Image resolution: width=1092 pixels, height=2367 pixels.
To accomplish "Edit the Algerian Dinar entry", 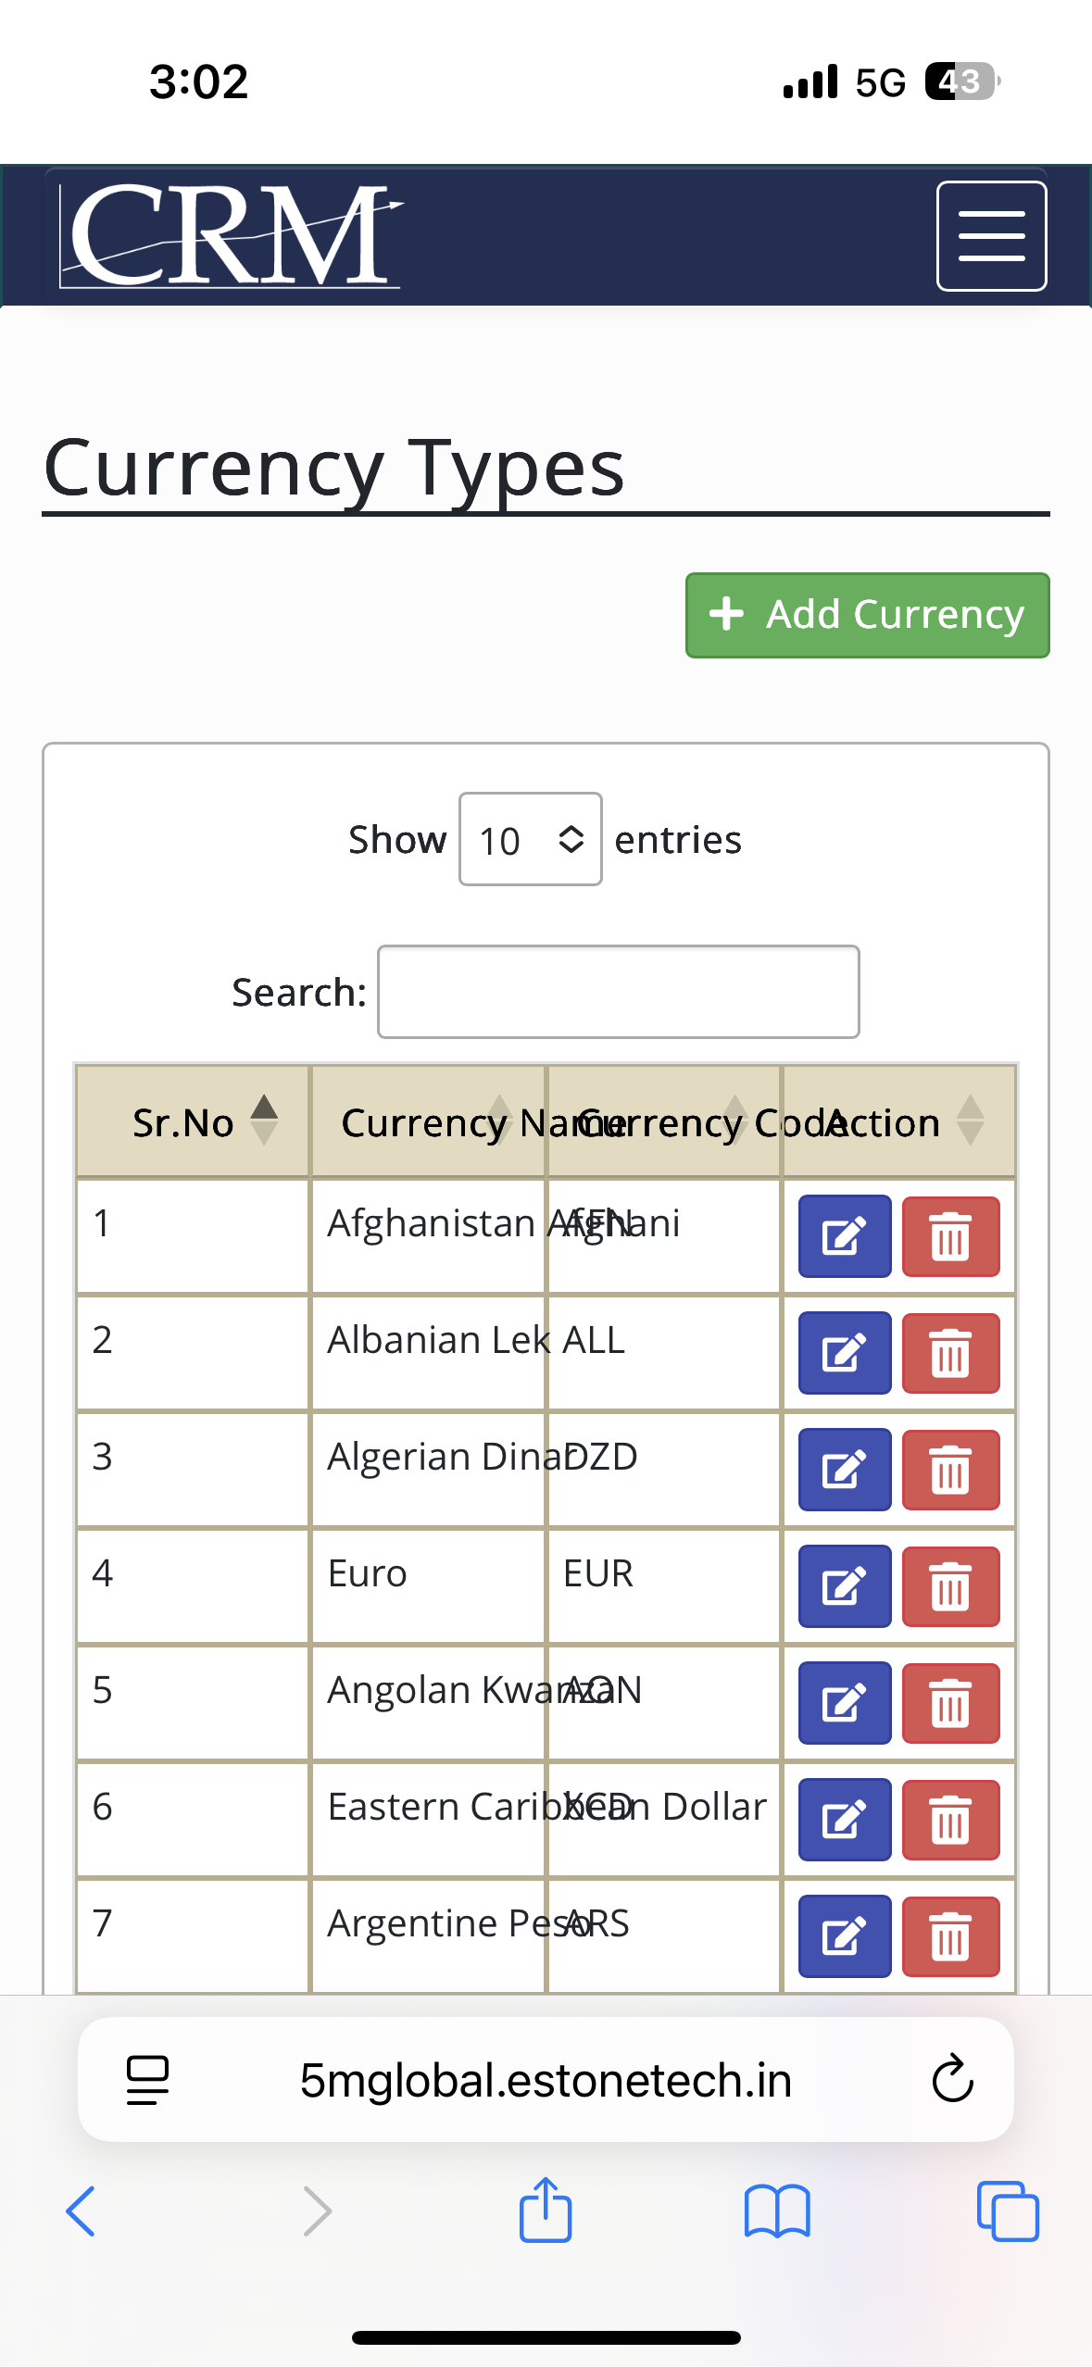I will (x=844, y=1470).
